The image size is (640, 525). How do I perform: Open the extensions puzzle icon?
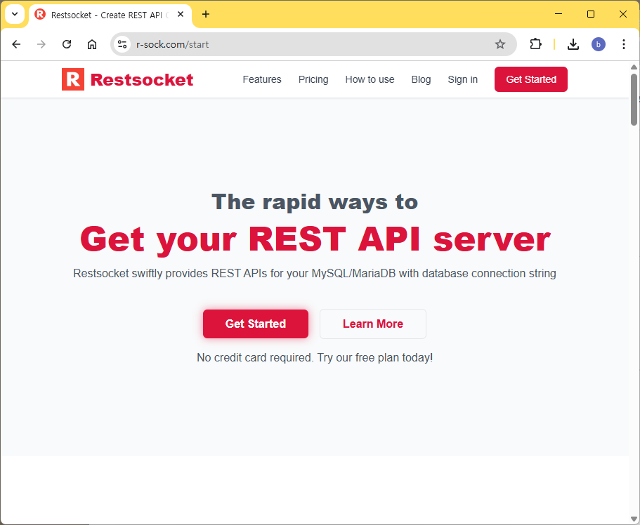click(x=535, y=44)
